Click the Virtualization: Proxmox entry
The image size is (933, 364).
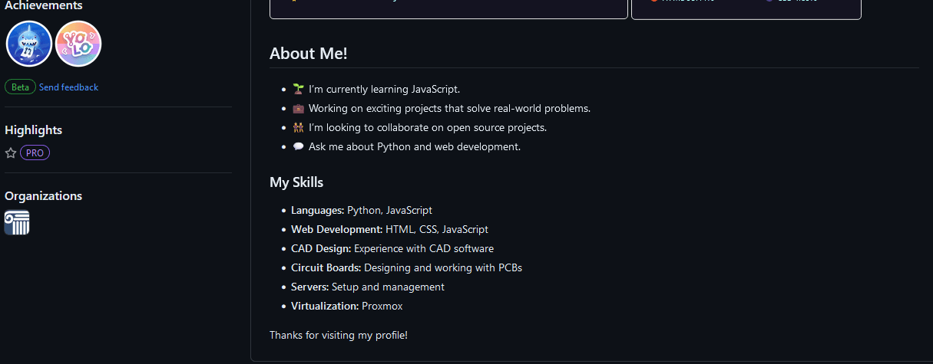click(x=346, y=306)
